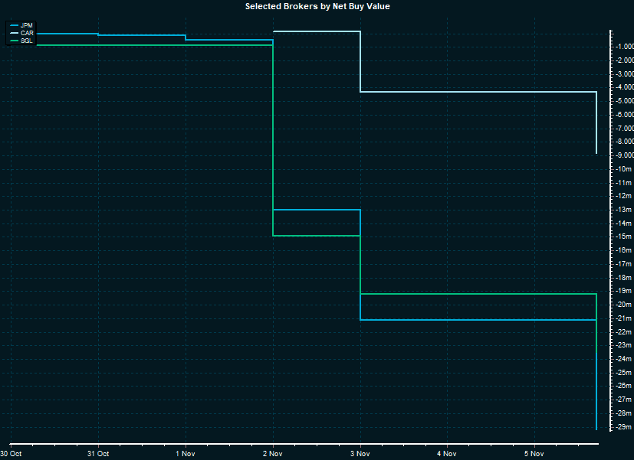Click the 5 Nov date label
Viewport: 634px width, 460px height.
(535, 453)
